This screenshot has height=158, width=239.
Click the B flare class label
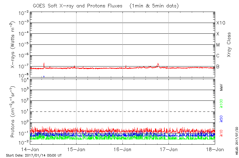[218, 66]
